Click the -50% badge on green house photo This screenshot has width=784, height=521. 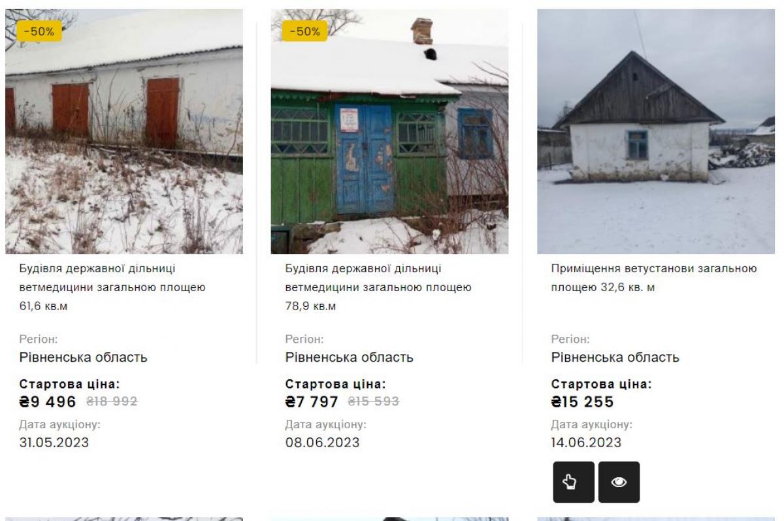(x=304, y=31)
